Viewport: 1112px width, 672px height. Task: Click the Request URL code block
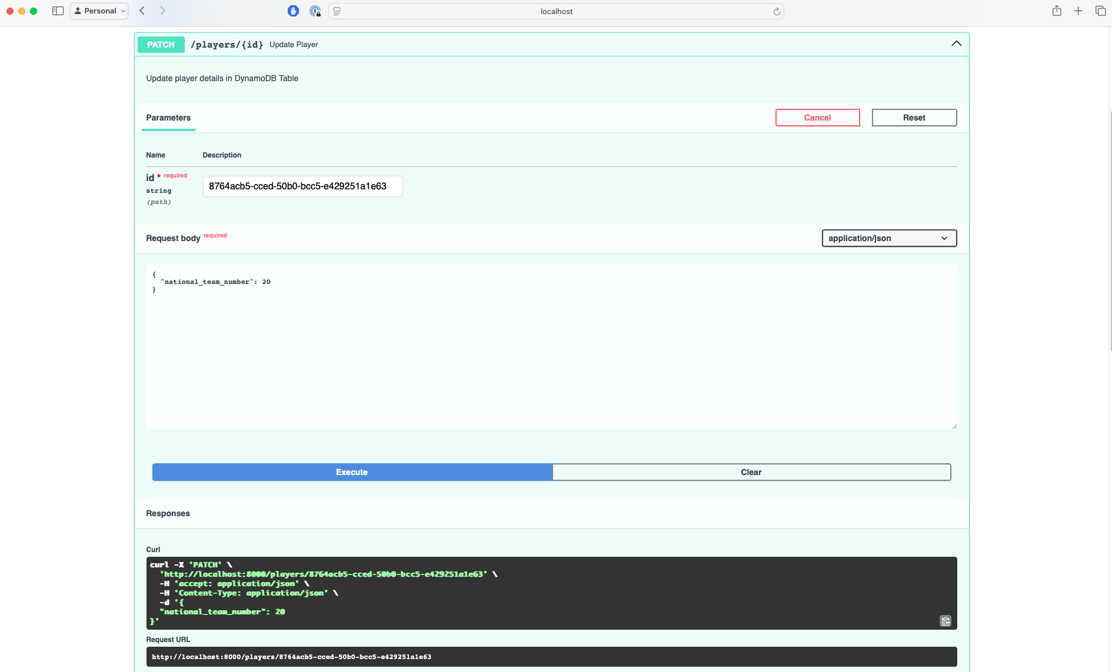pos(551,657)
